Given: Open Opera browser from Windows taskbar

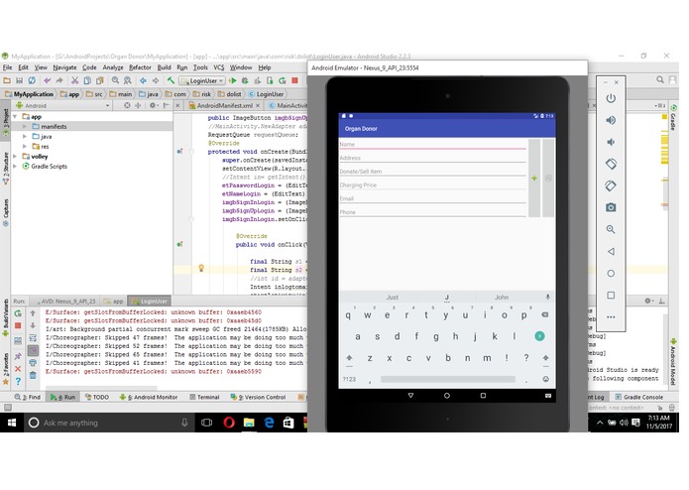Looking at the screenshot, I should 228,423.
